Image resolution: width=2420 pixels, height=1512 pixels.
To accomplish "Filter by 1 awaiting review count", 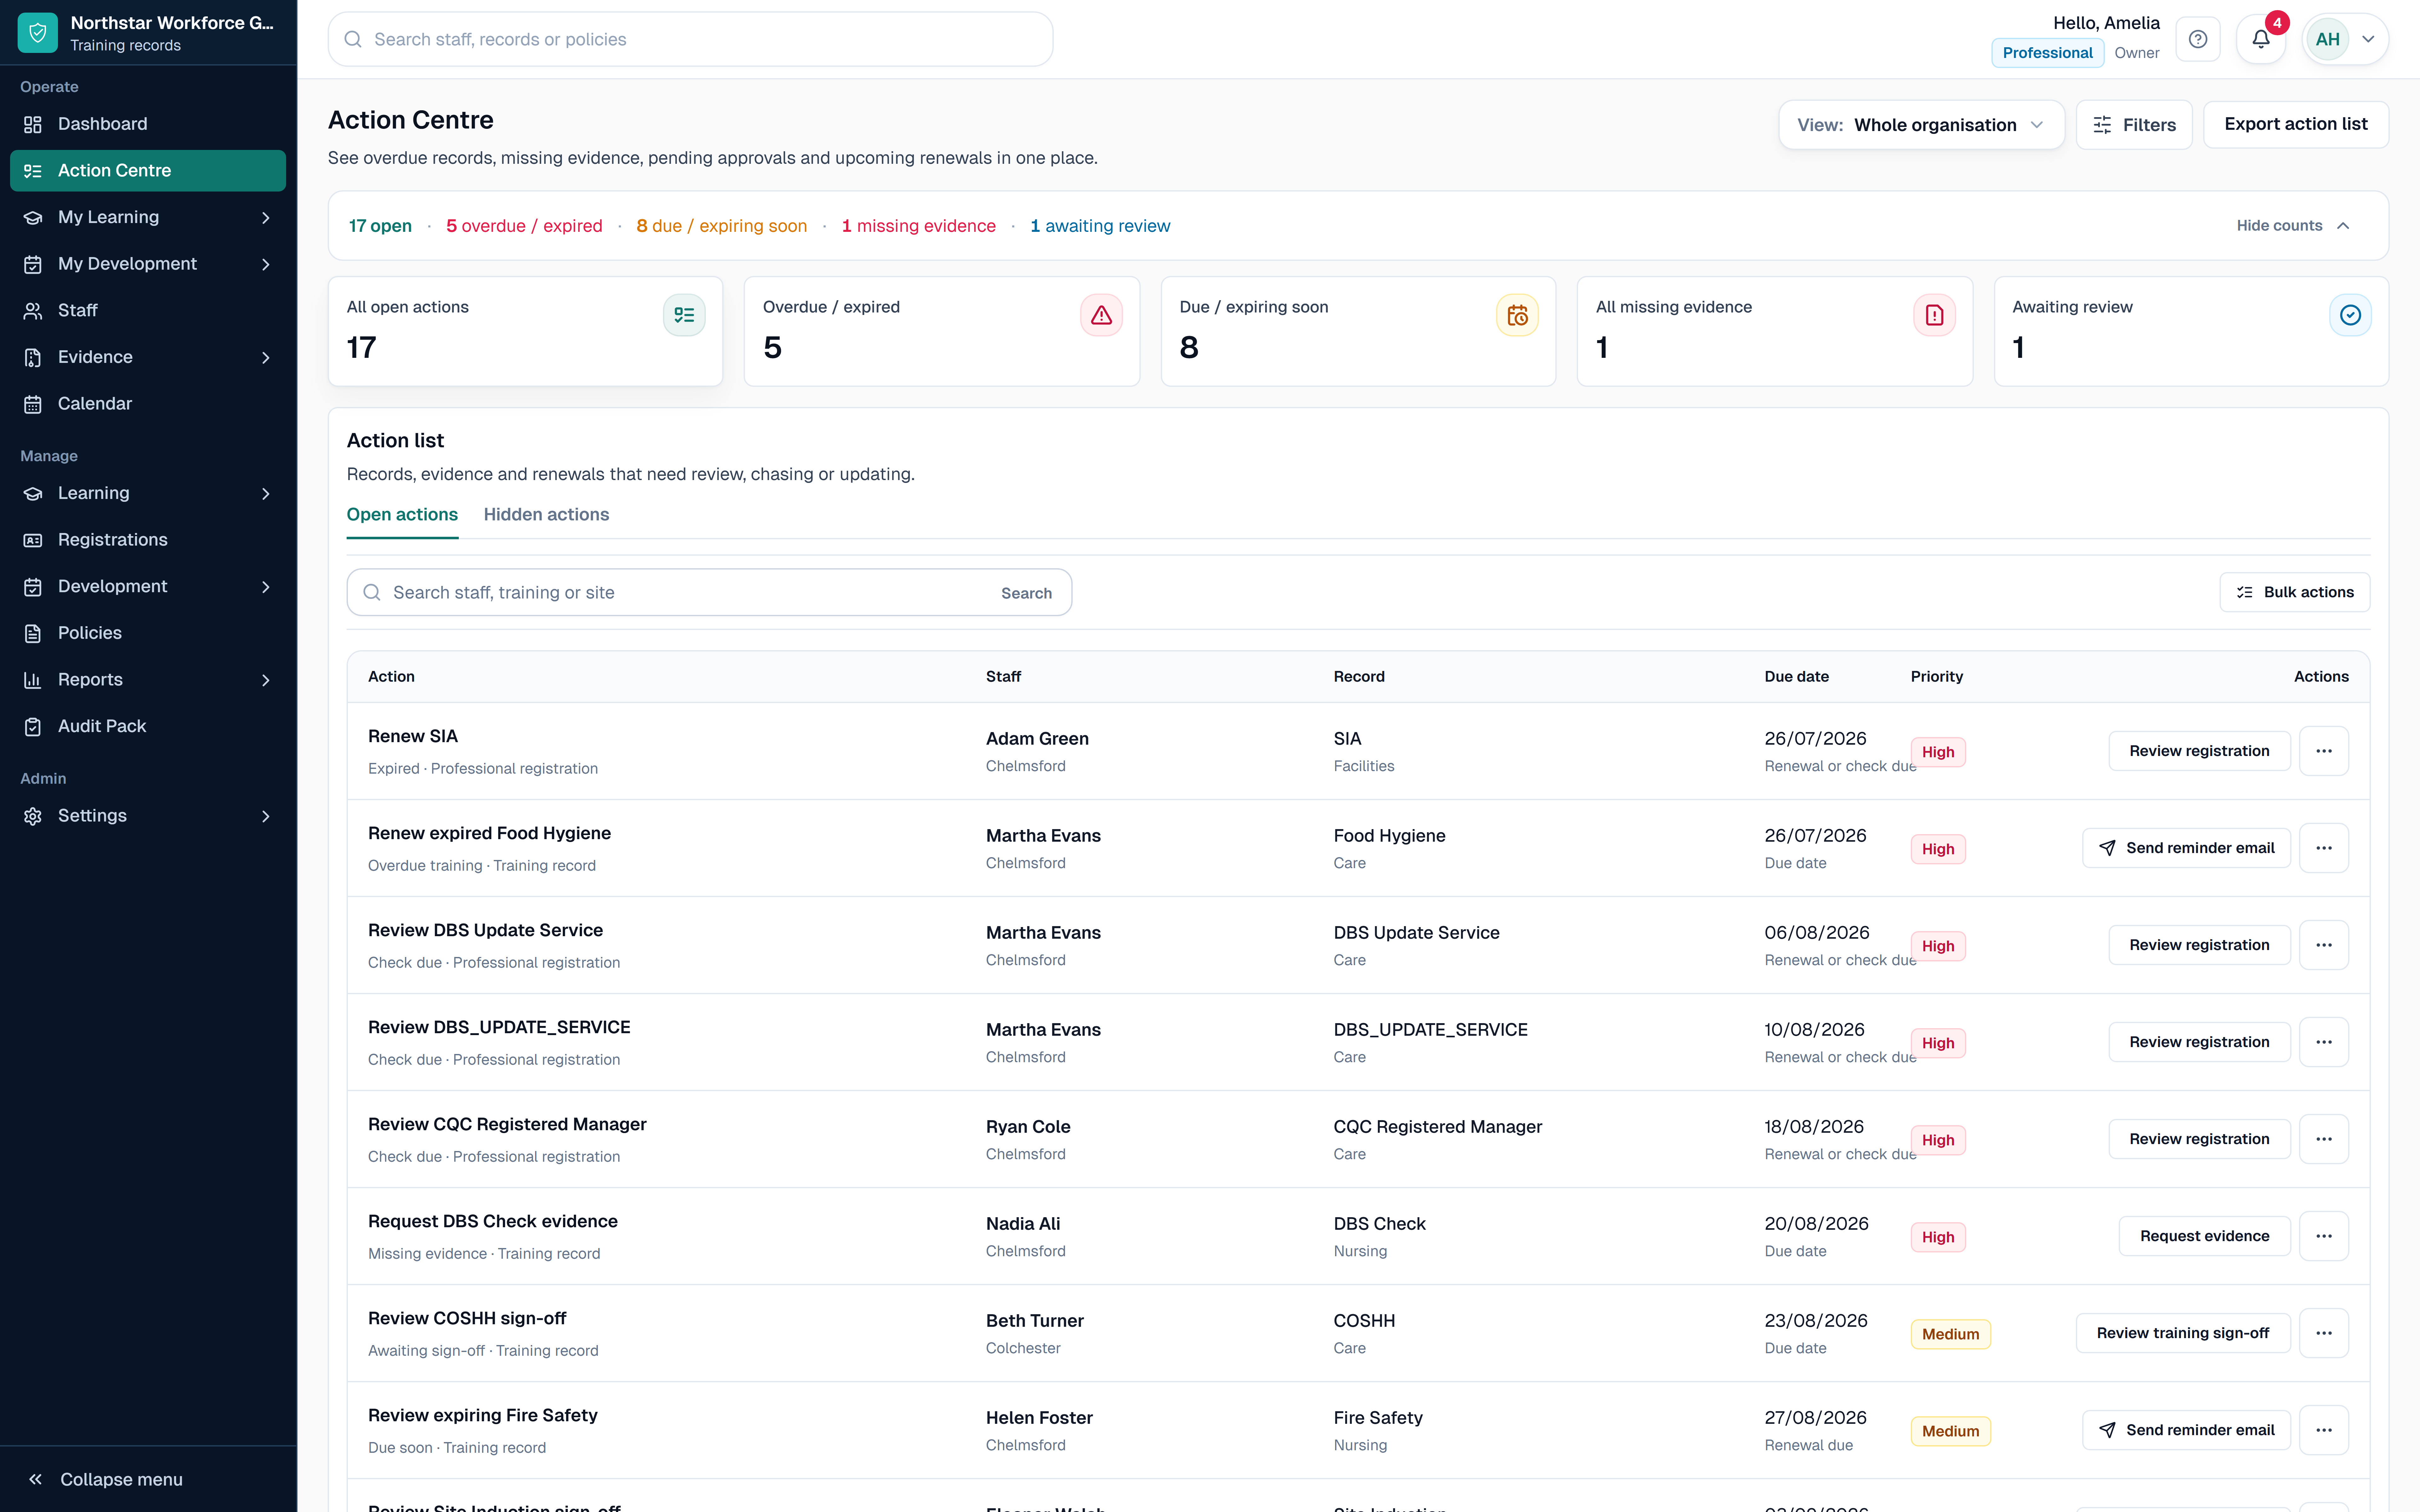I will [x=1100, y=226].
